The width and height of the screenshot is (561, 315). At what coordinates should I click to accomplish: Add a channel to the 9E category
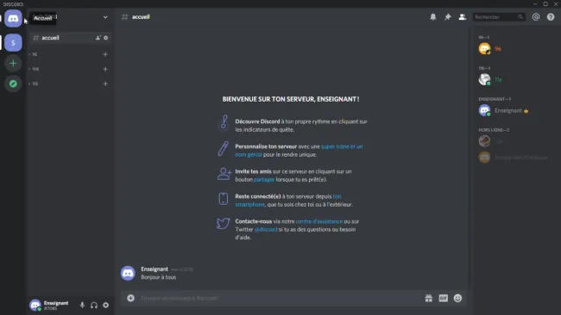[105, 54]
